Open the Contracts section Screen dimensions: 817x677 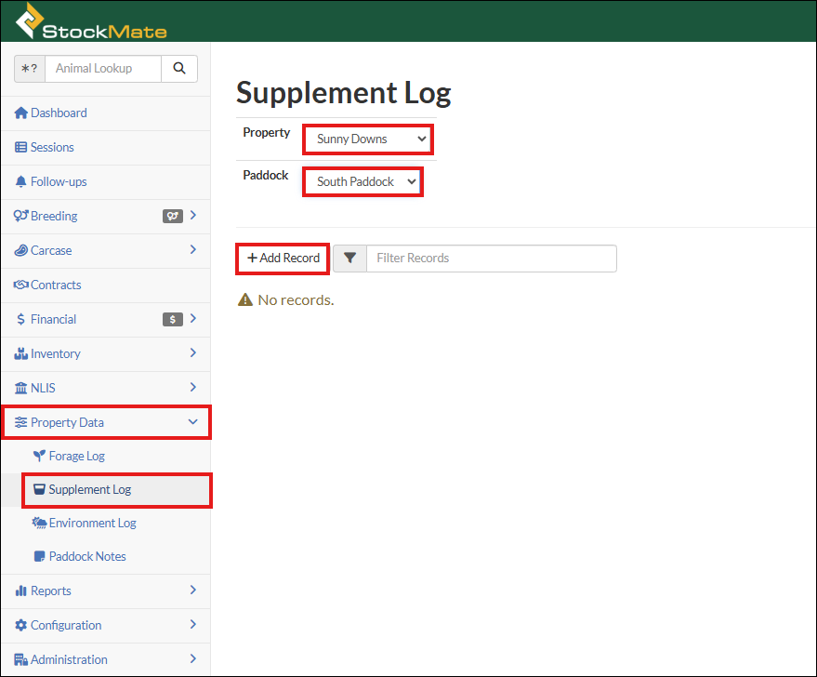click(x=55, y=285)
